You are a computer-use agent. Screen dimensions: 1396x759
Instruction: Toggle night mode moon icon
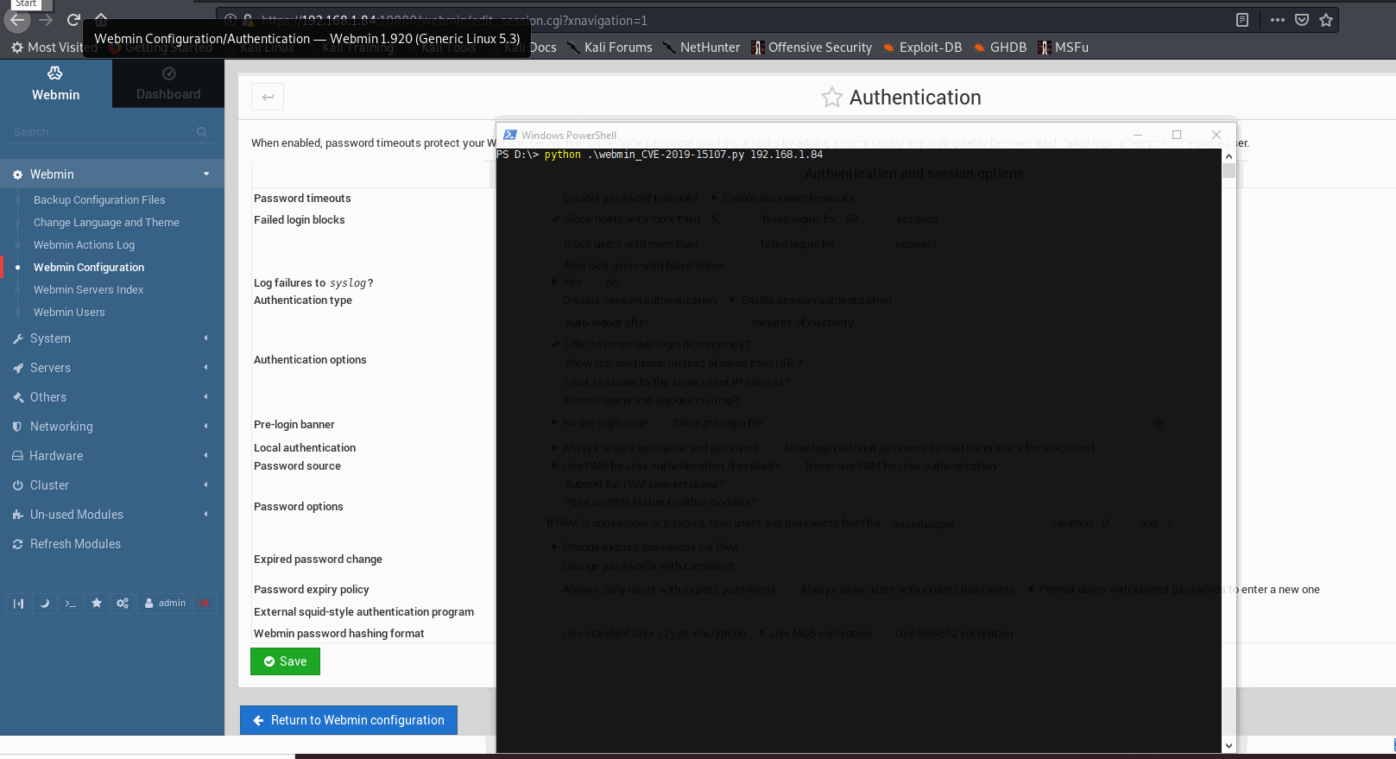(x=45, y=603)
